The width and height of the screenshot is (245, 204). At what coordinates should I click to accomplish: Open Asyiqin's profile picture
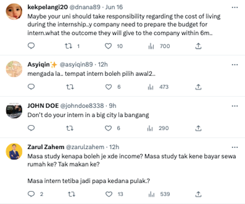click(x=14, y=69)
